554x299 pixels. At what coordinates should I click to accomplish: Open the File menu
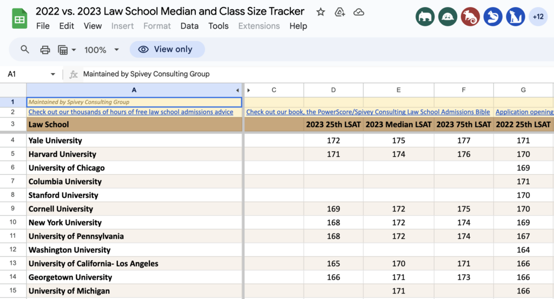tap(43, 26)
